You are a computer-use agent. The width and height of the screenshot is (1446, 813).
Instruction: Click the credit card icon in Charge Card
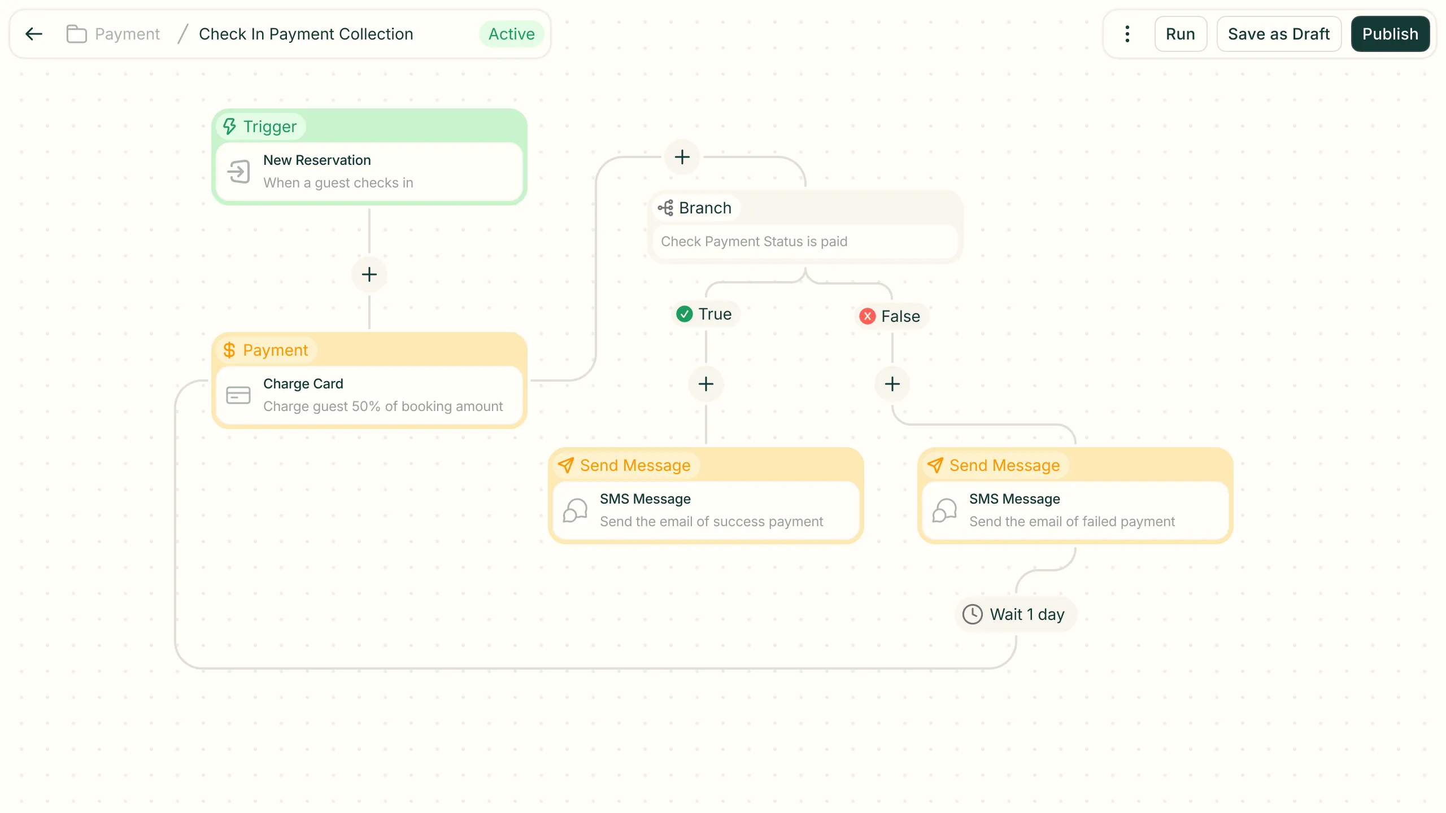tap(238, 395)
